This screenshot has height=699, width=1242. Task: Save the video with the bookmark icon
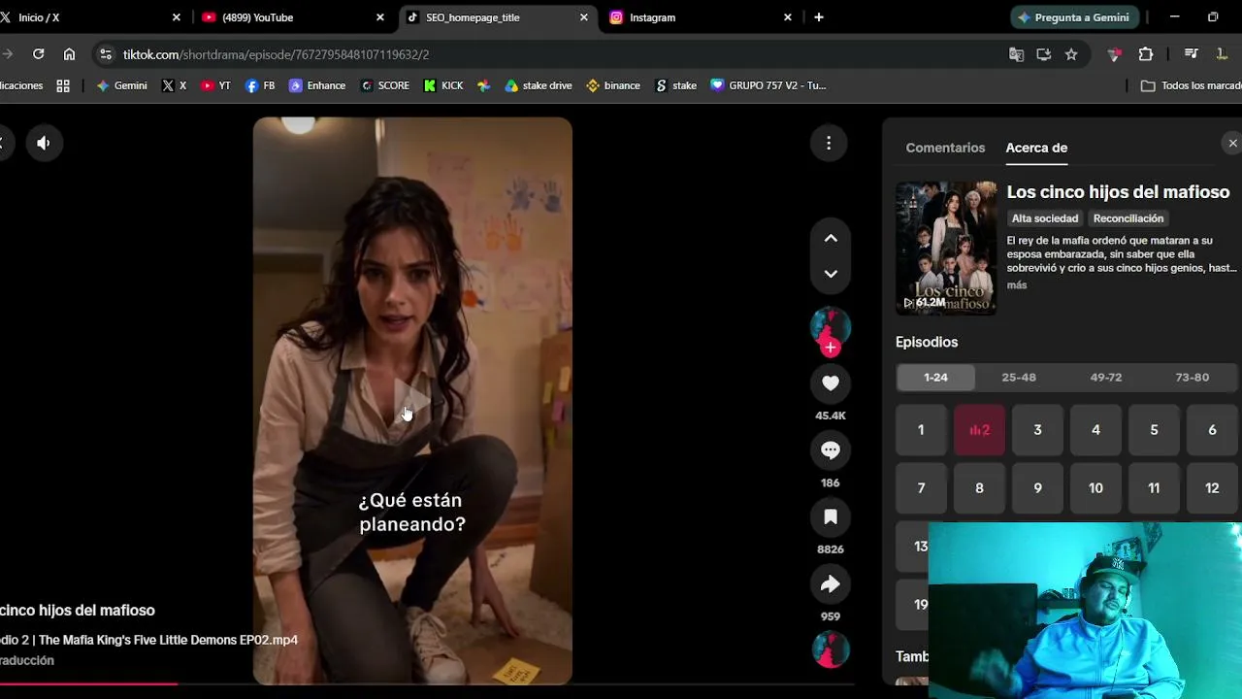click(831, 517)
